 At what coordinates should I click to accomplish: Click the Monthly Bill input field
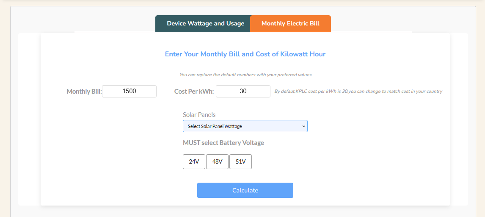click(x=130, y=91)
